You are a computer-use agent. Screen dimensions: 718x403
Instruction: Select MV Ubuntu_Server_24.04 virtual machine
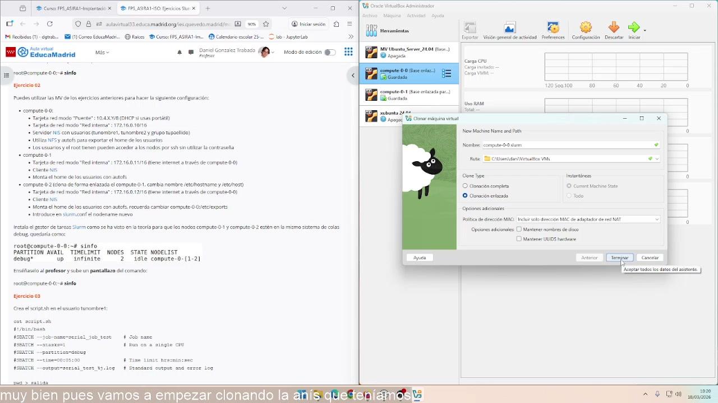pos(409,52)
